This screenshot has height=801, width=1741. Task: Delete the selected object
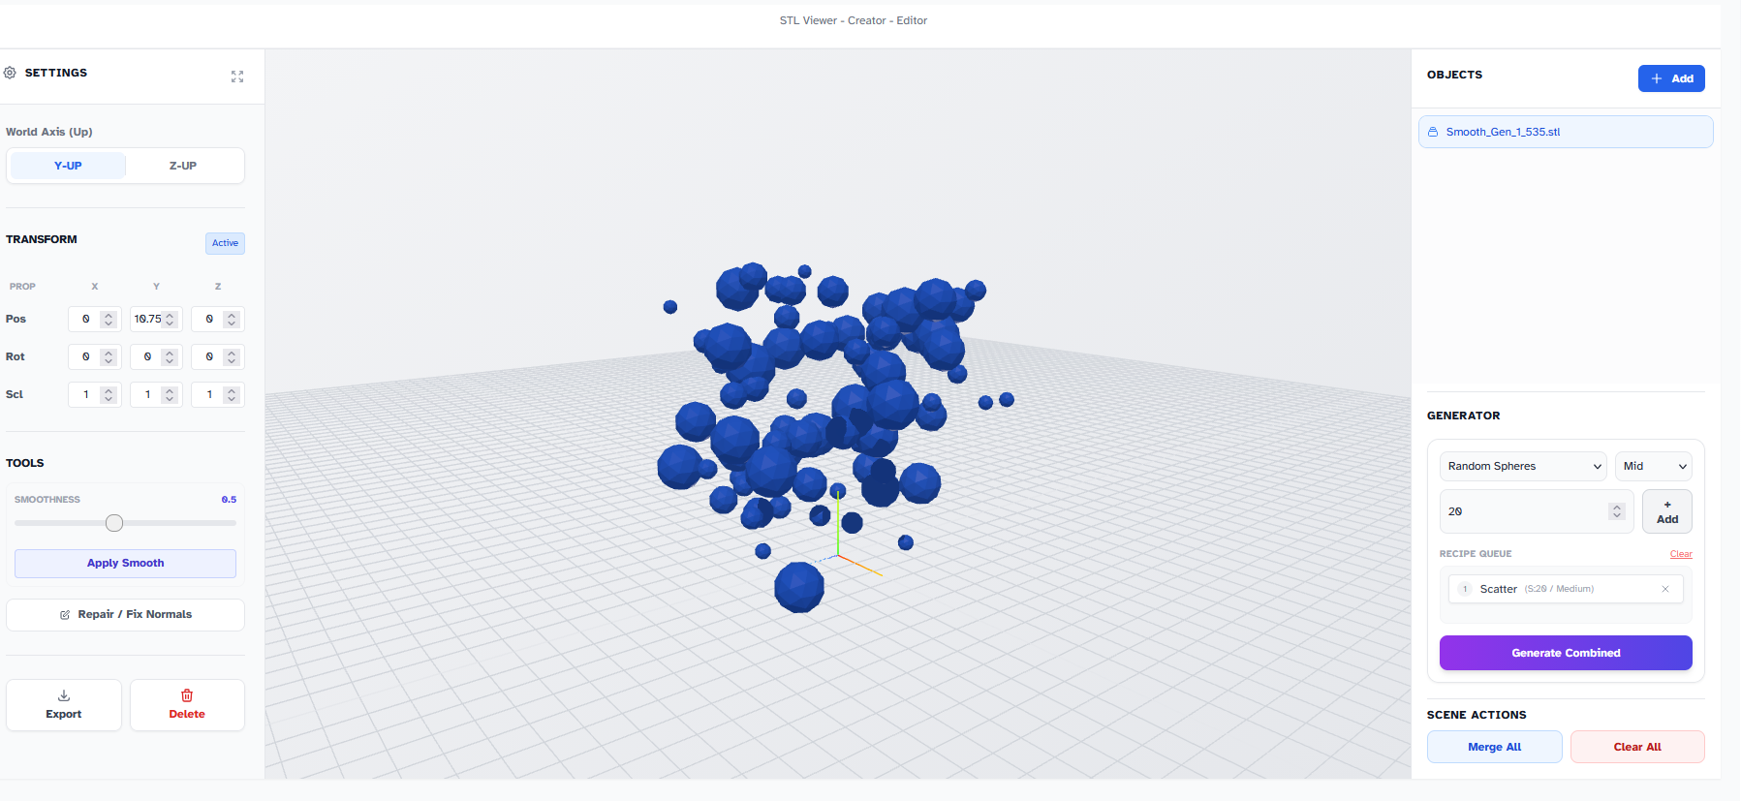187,705
